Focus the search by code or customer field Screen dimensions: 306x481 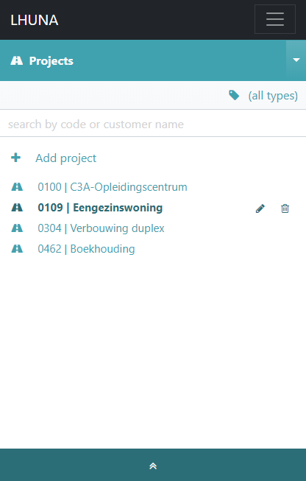point(153,124)
